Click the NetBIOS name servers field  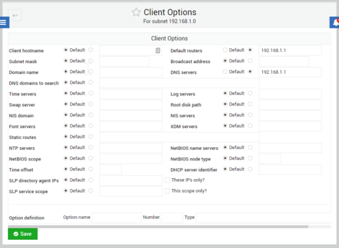pyautogui.click(x=290, y=148)
